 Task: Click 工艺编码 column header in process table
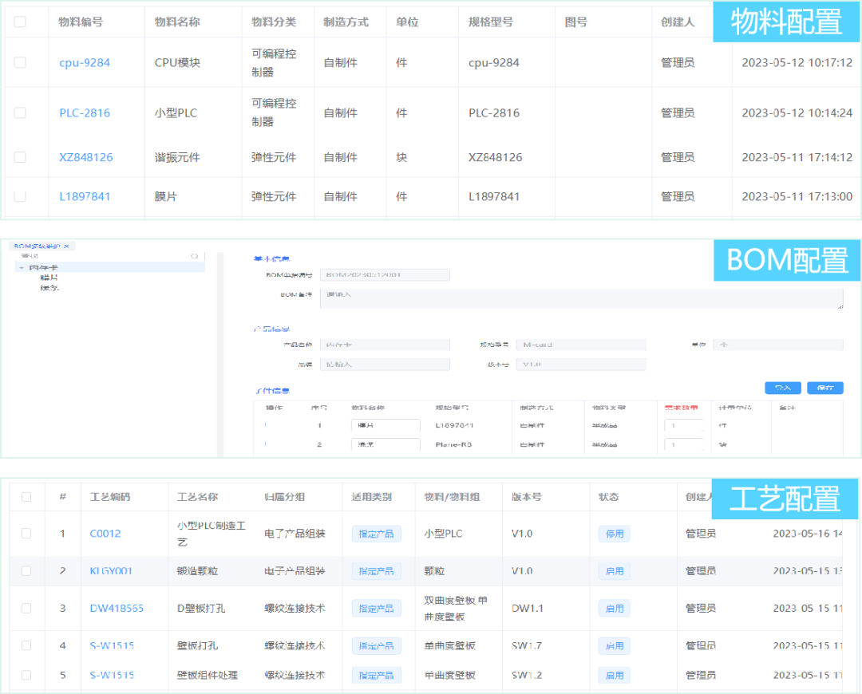tap(110, 497)
